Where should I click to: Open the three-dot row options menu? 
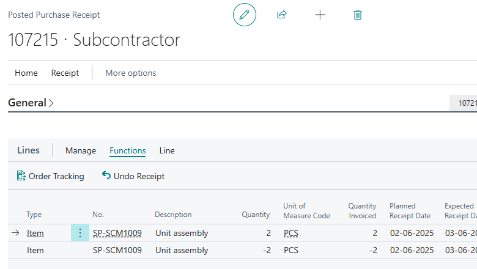[79, 233]
